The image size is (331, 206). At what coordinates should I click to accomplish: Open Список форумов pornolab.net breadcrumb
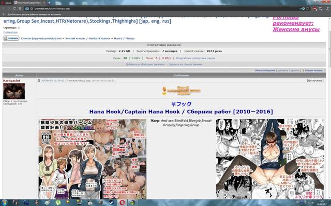[41, 39]
